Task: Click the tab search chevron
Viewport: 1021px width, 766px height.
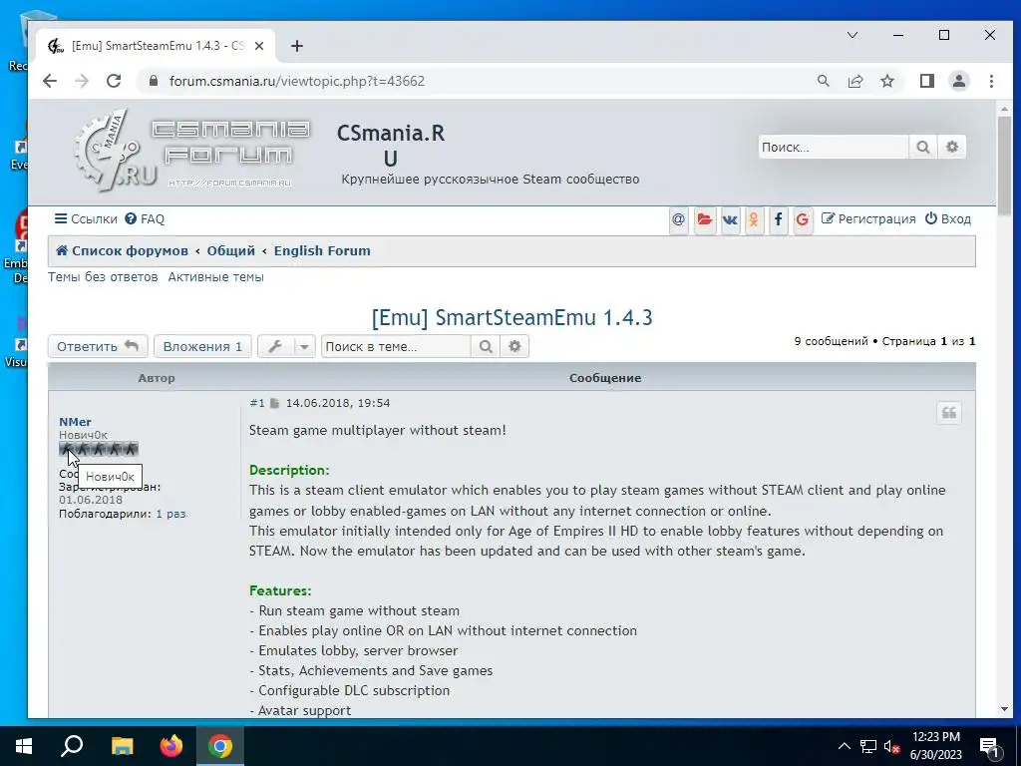Action: pos(851,35)
